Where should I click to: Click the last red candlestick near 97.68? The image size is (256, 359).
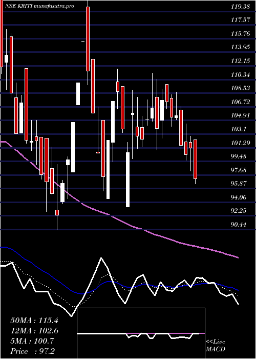pyautogui.click(x=196, y=159)
